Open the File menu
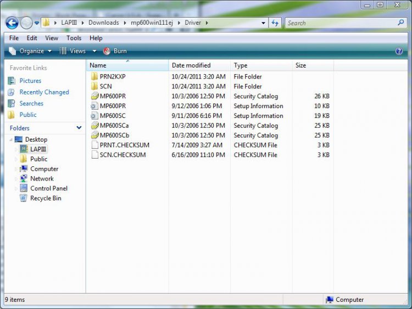The image size is (412, 309). tap(14, 38)
